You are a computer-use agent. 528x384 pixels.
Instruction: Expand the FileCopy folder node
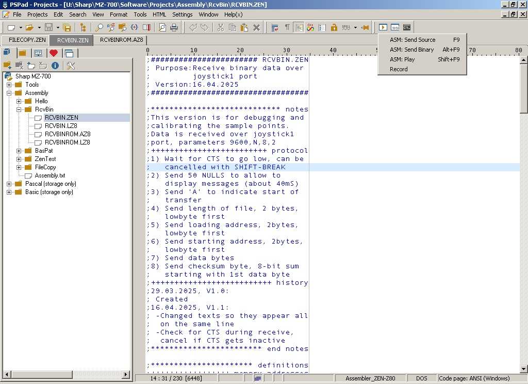click(x=19, y=167)
